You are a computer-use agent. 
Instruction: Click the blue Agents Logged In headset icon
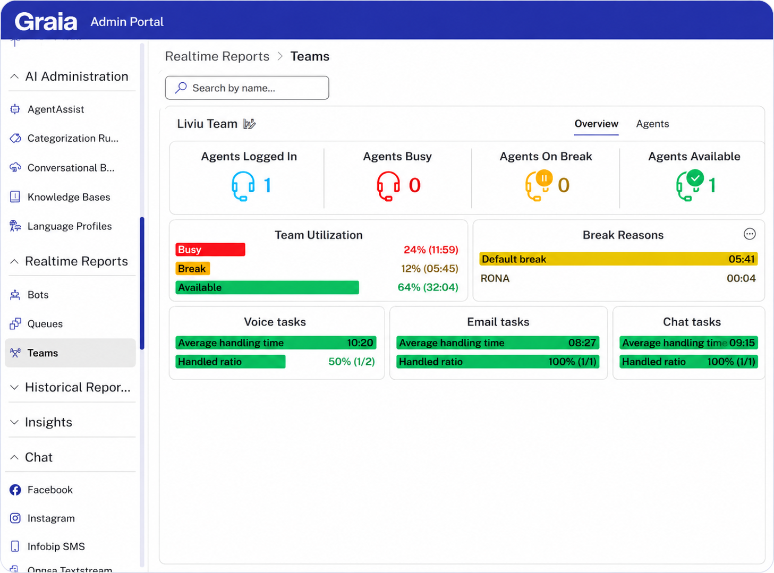243,186
